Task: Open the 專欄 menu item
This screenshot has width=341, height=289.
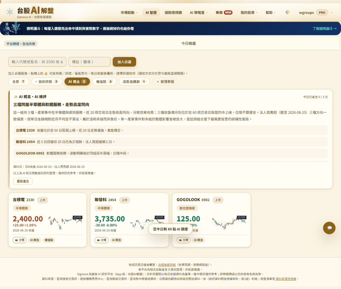Action: click(x=219, y=12)
